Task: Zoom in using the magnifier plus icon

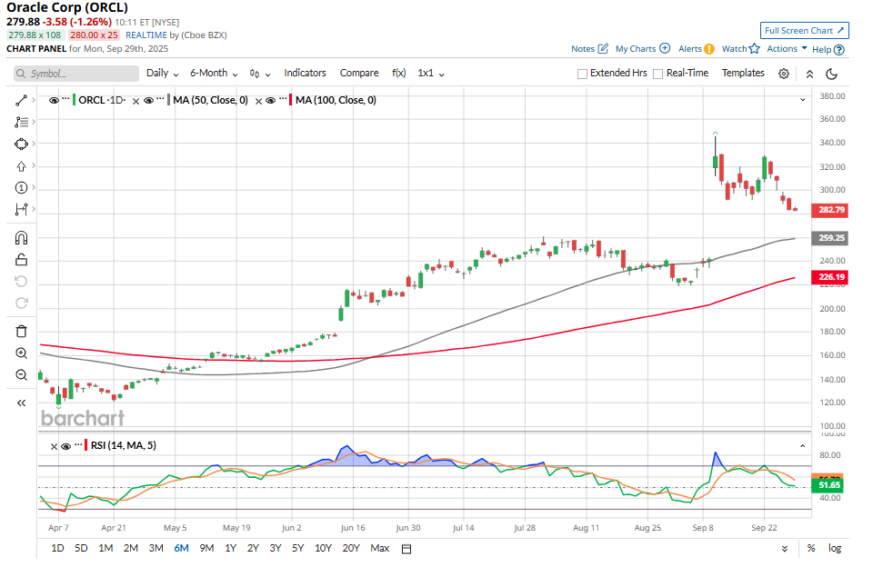Action: pyautogui.click(x=21, y=353)
